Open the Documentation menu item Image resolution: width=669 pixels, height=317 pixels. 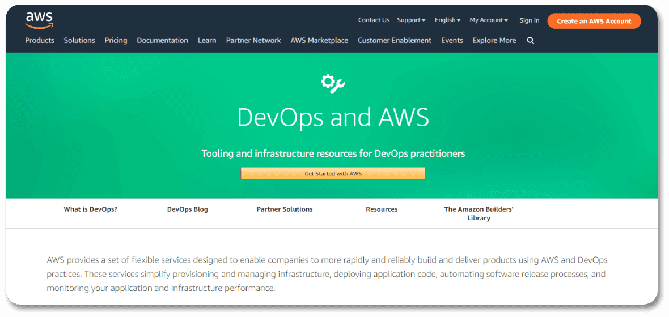[162, 41]
